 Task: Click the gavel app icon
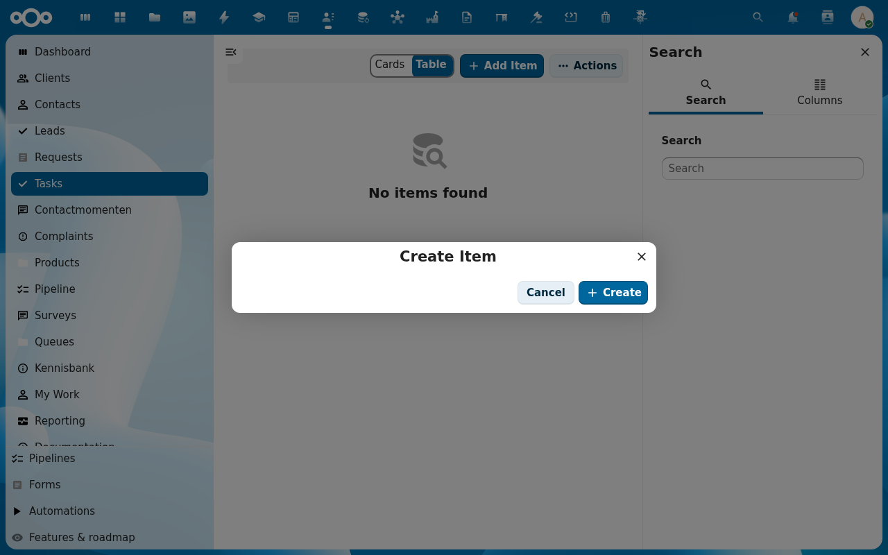coord(536,17)
